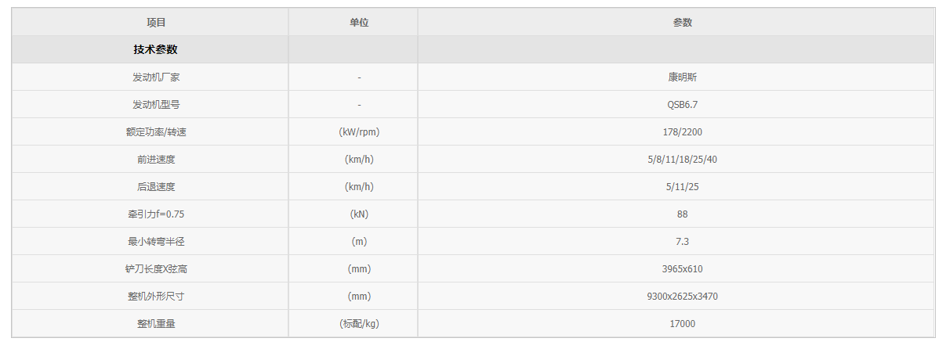Click the 参数 column header
Image resolution: width=950 pixels, height=349 pixels.
click(682, 23)
